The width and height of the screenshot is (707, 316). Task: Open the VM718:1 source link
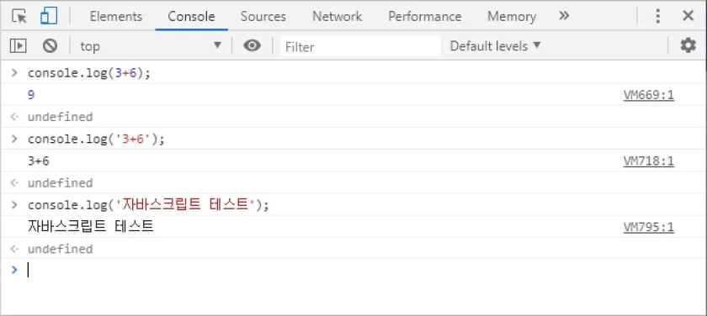(649, 161)
